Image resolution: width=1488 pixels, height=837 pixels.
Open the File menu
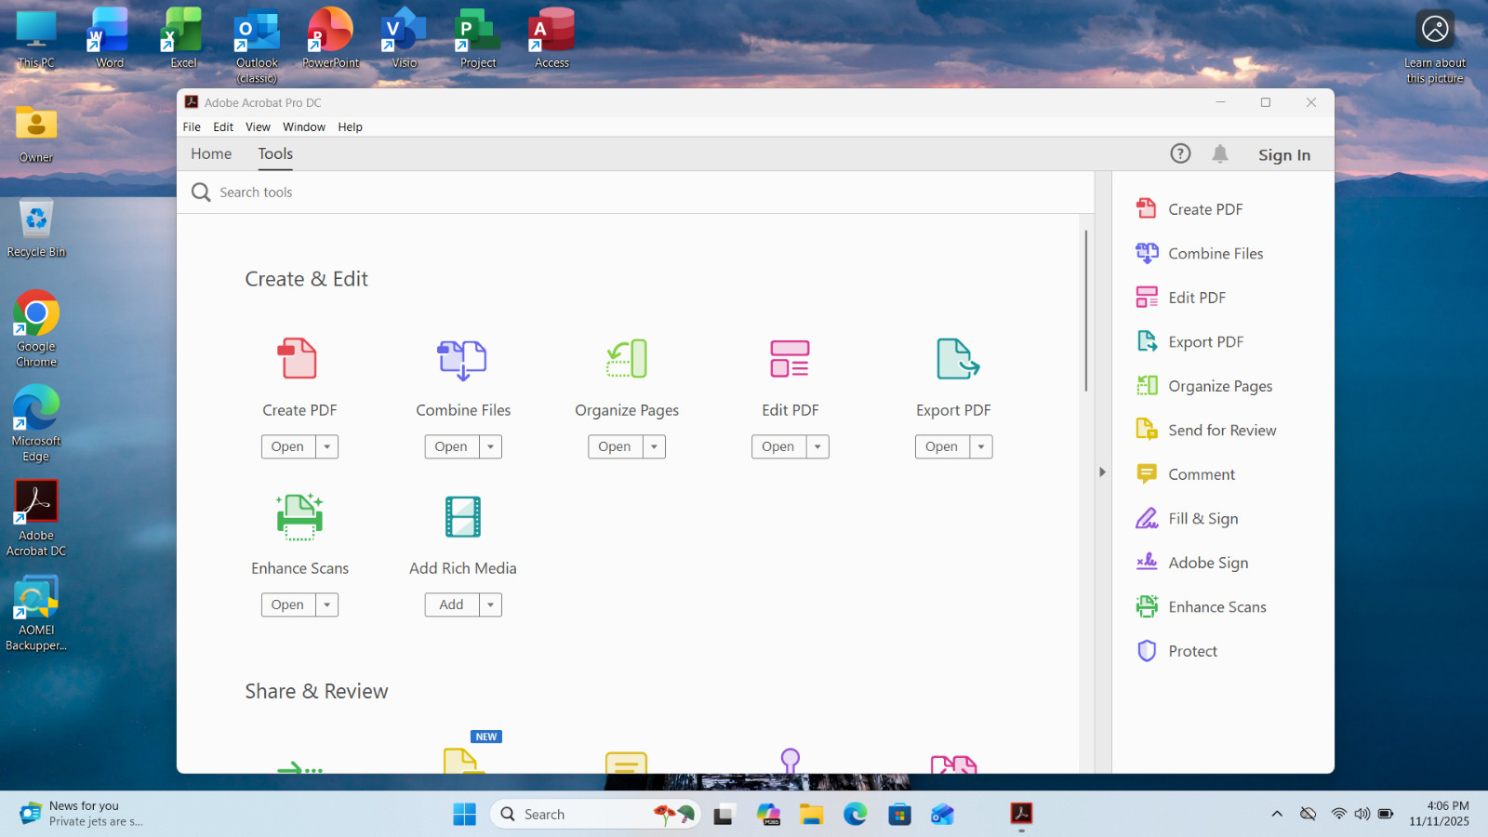[192, 126]
